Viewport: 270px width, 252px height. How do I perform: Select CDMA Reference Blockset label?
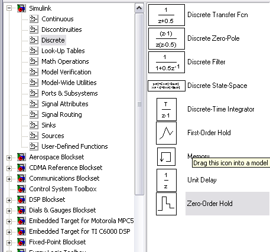point(66,168)
